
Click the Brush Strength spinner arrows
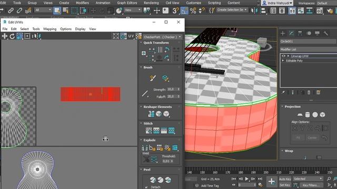(179, 89)
